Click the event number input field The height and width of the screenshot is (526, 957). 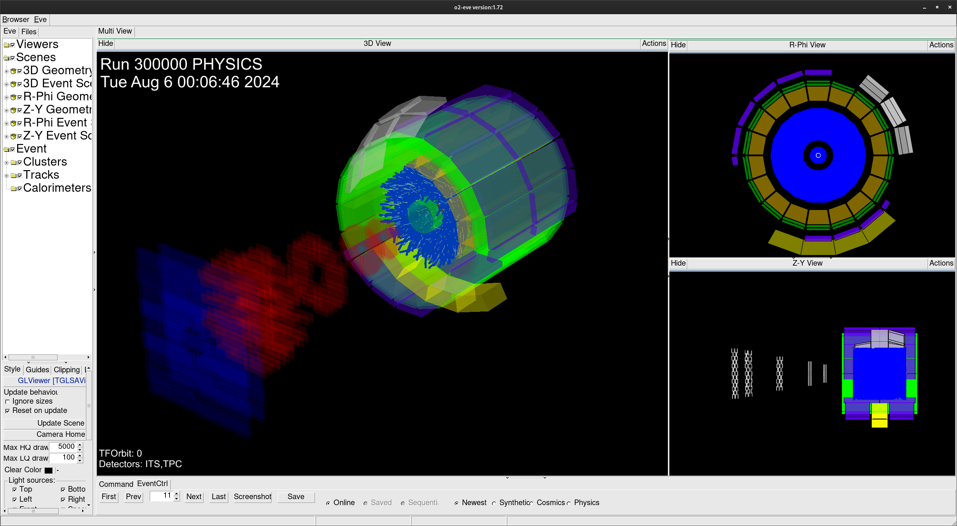click(161, 496)
